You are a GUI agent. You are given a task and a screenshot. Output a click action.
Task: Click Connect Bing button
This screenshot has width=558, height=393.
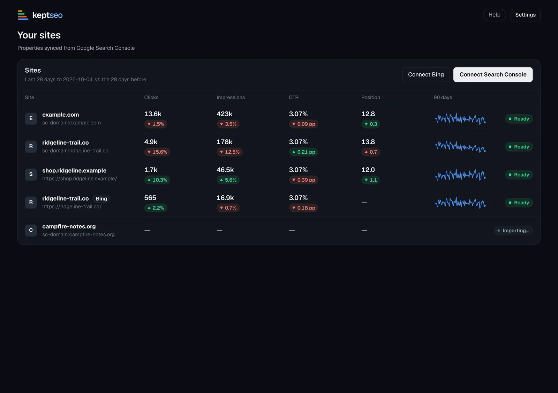426,75
